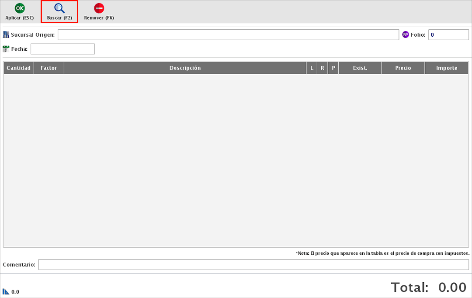This screenshot has width=472, height=298.
Task: Click the Precio column header
Action: click(x=403, y=68)
